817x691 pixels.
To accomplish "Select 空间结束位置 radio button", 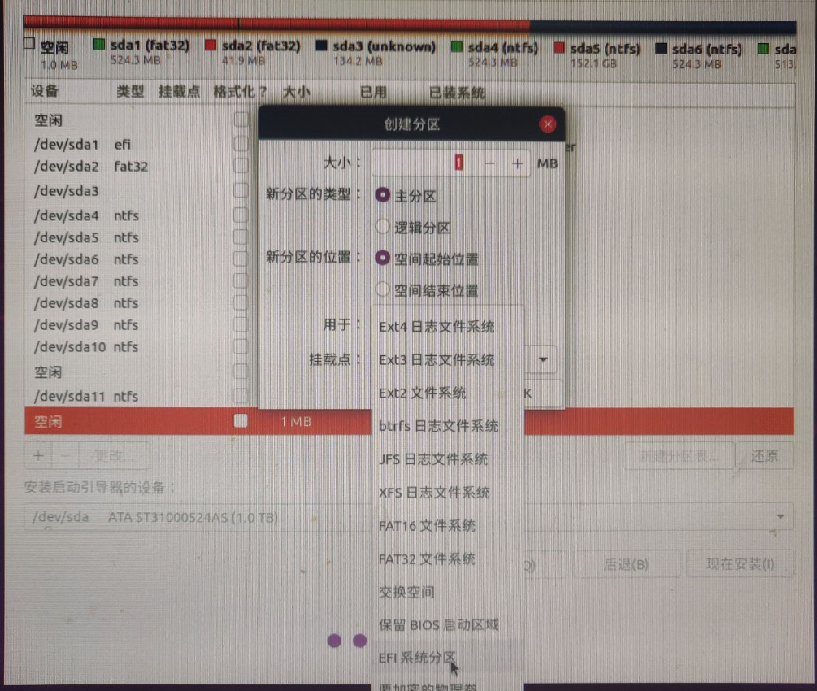I will click(382, 289).
